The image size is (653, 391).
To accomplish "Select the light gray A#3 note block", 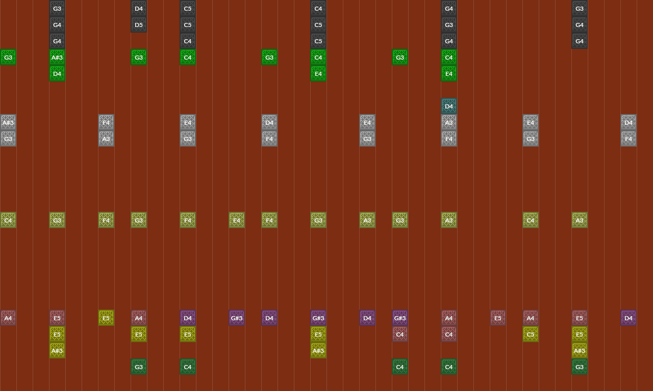I will tap(8, 123).
